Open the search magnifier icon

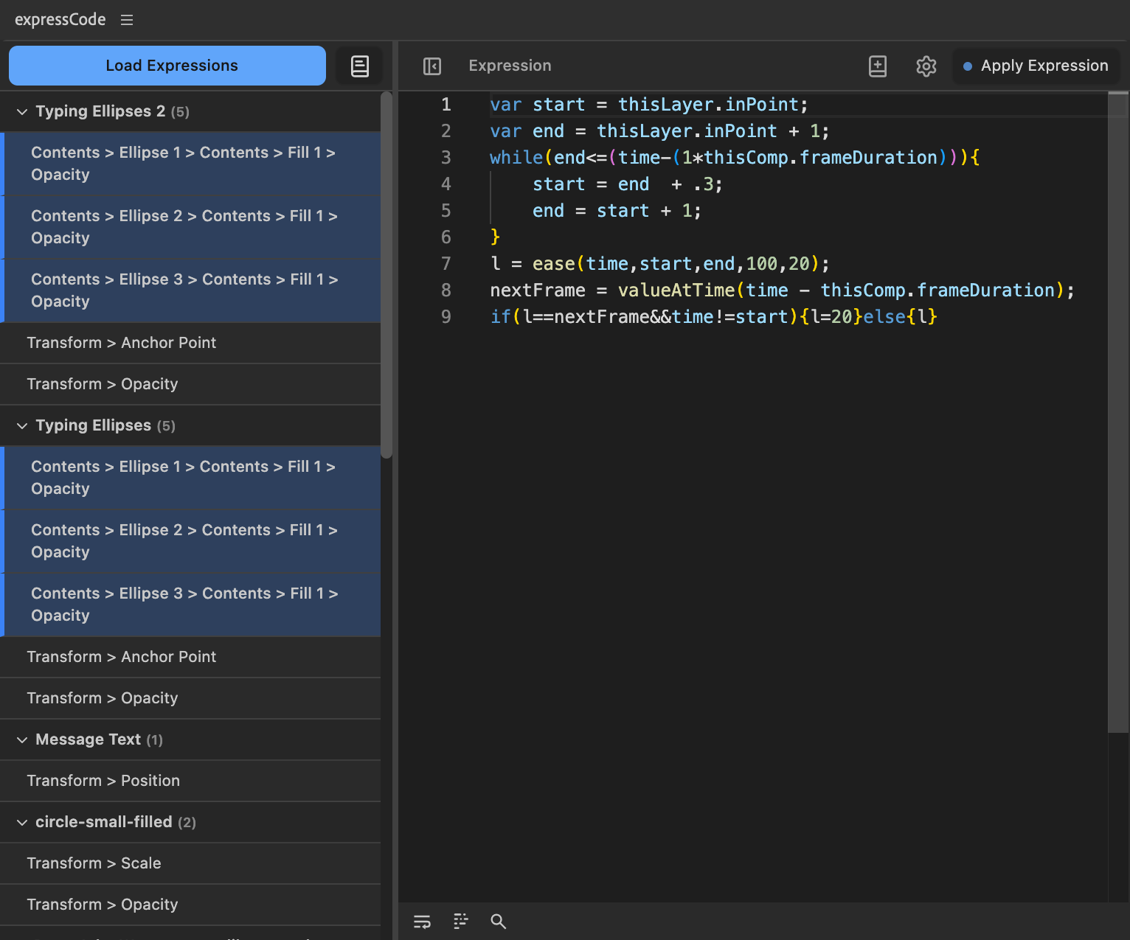(499, 922)
